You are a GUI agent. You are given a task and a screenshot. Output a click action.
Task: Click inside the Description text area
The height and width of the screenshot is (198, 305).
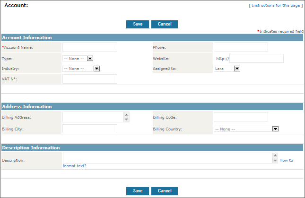pyautogui.click(x=167, y=158)
